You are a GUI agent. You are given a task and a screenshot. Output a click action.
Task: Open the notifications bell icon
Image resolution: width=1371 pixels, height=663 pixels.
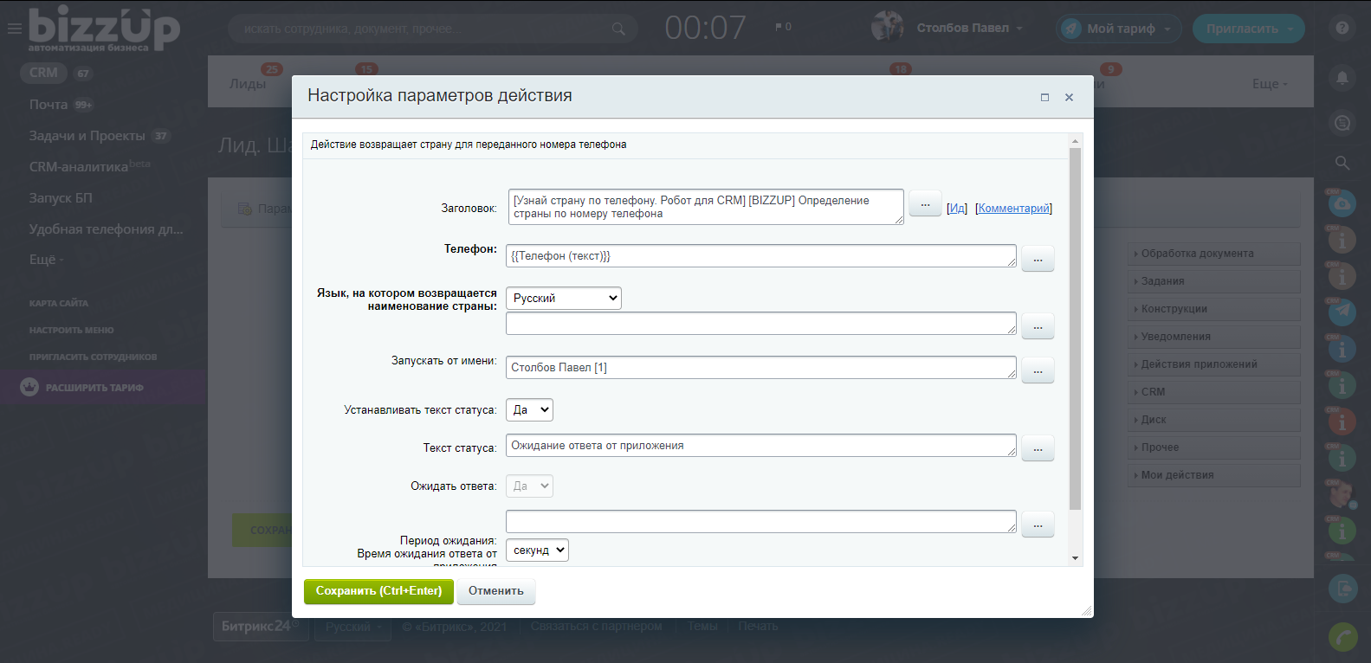click(1342, 78)
